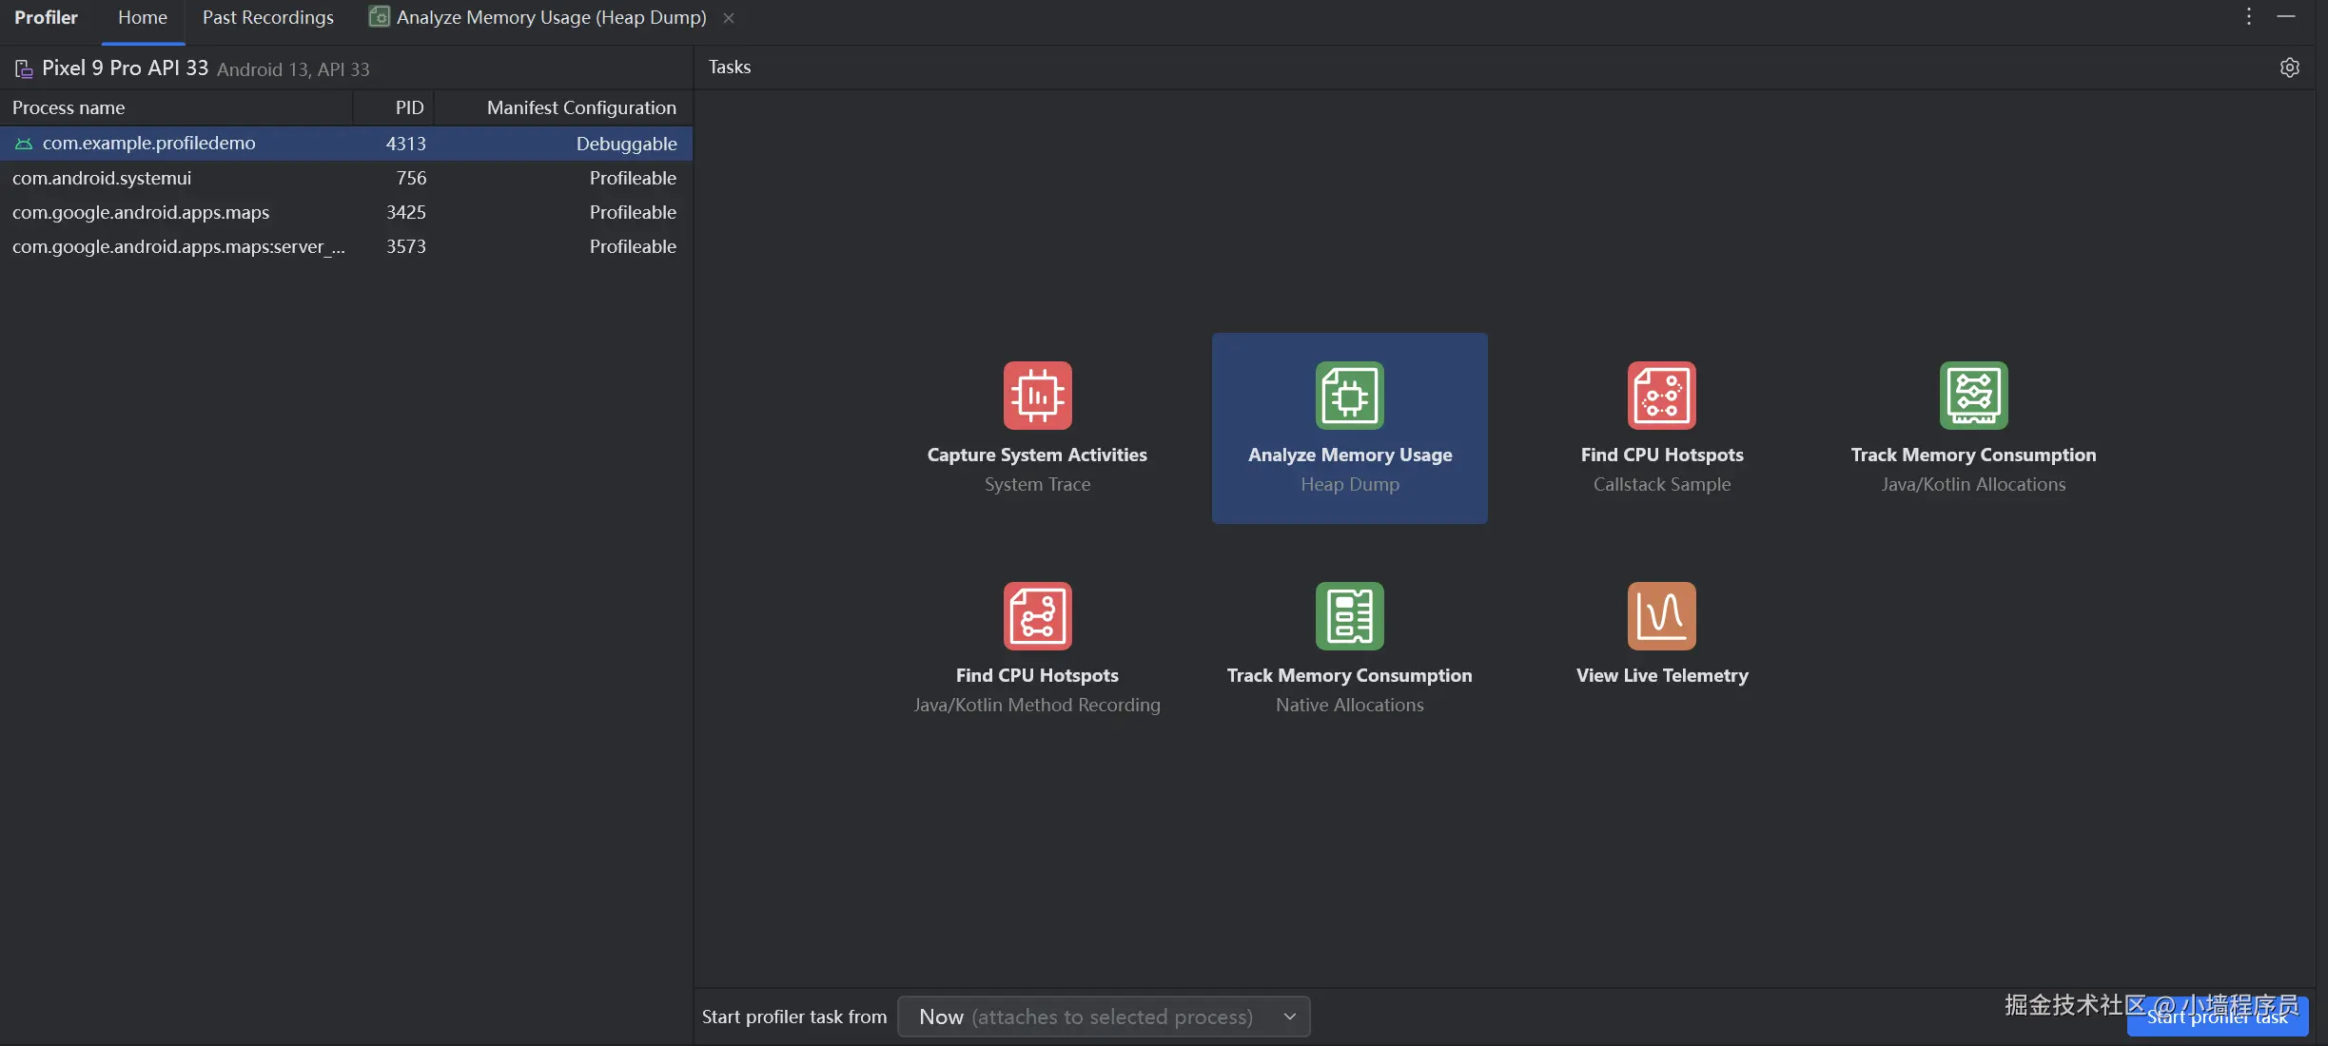The height and width of the screenshot is (1046, 2328).
Task: Select Find CPU Hotspots Java/Kotlin Method Recording icon
Action: coord(1037,615)
